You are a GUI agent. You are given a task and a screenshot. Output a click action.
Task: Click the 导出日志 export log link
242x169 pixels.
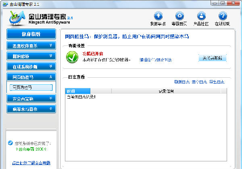point(217,82)
